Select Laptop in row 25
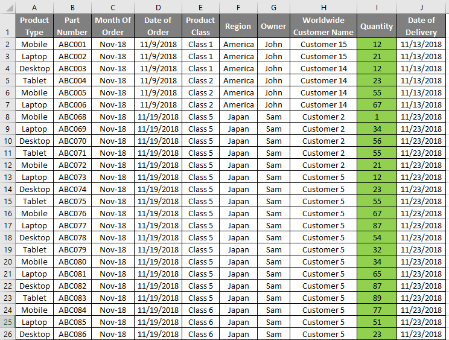Image resolution: width=449 pixels, height=340 pixels. [34, 322]
